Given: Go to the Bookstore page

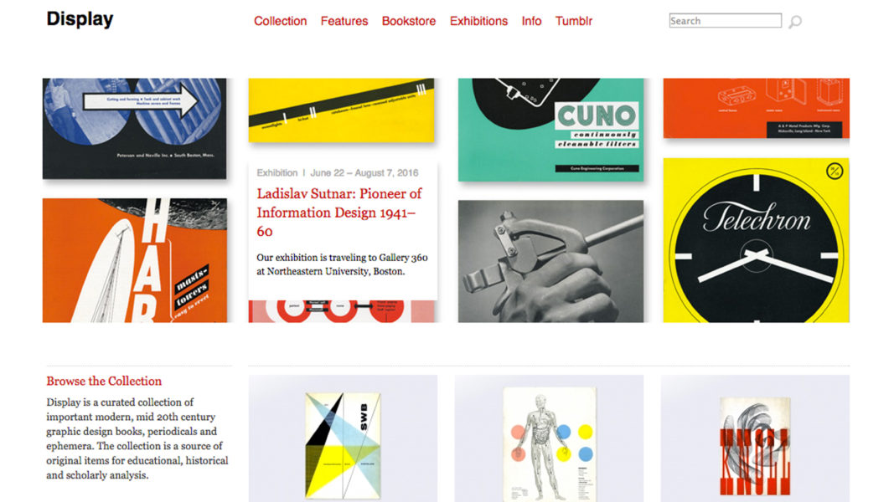Looking at the screenshot, I should pos(409,21).
